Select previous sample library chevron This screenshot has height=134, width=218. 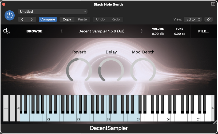tap(61, 31)
